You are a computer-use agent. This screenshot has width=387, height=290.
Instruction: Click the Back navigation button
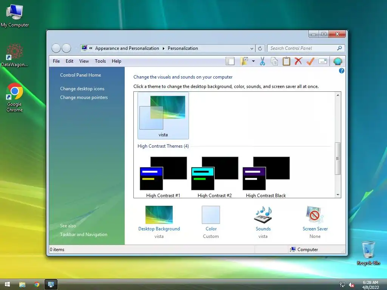click(x=56, y=48)
